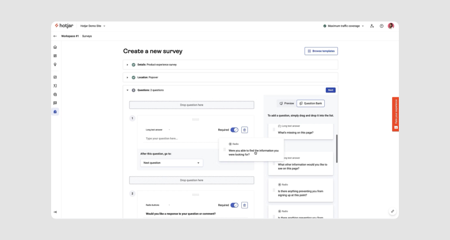
Task: Grab the drag handle atop question 1 card
Action: (x=195, y=119)
